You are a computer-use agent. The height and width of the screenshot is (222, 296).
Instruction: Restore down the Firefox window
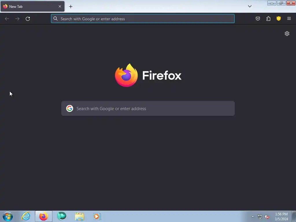(x=281, y=3)
